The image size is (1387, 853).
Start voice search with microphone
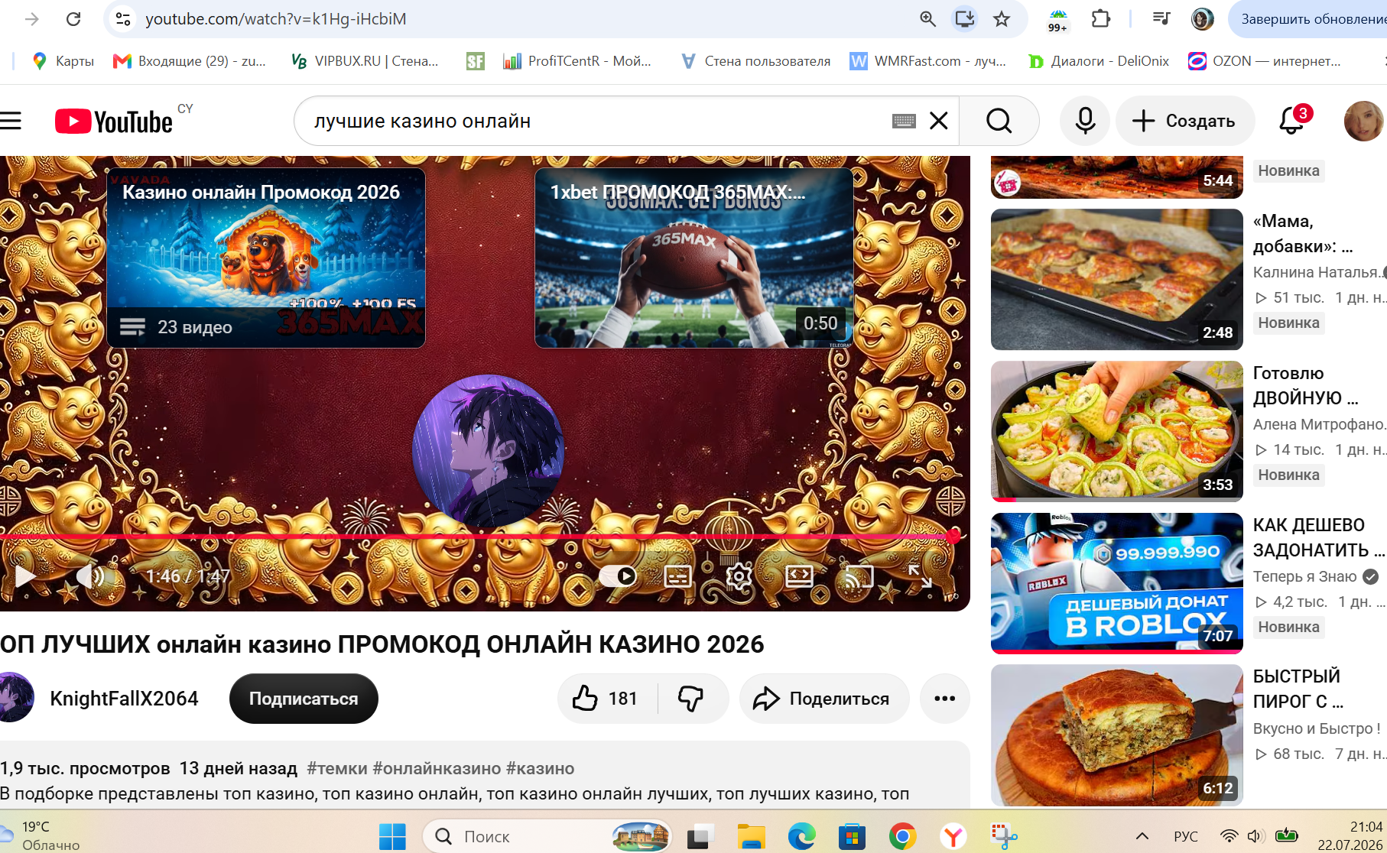click(x=1085, y=121)
